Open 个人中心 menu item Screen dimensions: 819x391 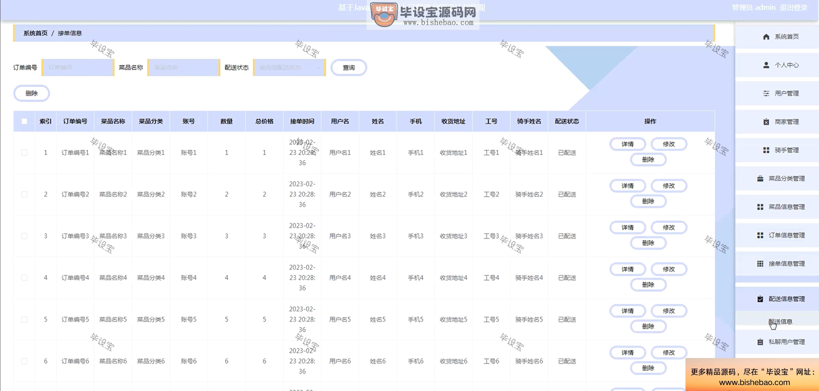click(777, 65)
